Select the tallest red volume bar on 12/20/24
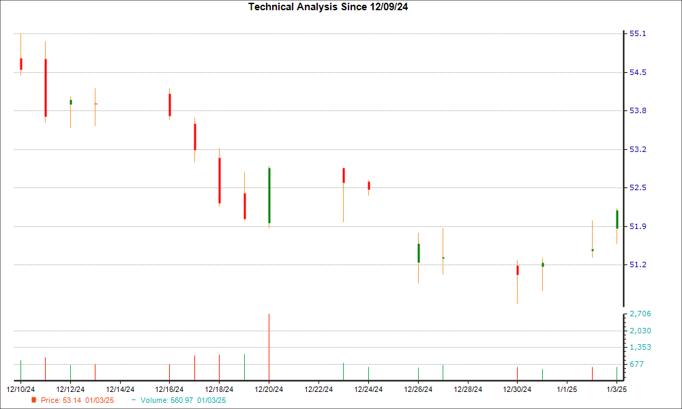Image resolution: width=682 pixels, height=409 pixels. (x=269, y=347)
